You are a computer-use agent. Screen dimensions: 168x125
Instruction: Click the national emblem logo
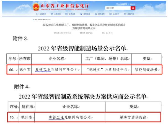point(36,7)
